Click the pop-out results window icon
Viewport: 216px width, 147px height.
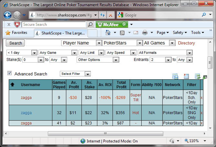click(x=205, y=77)
